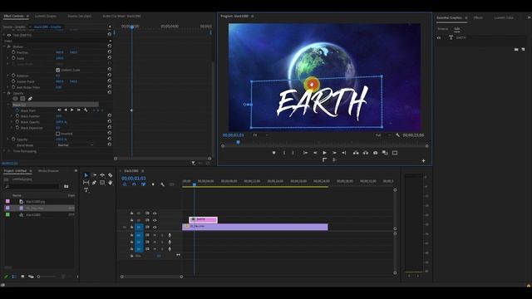Viewport: 532px width, 299px height.
Task: Switch to Browse in Essential Graphics
Action: click(x=443, y=29)
